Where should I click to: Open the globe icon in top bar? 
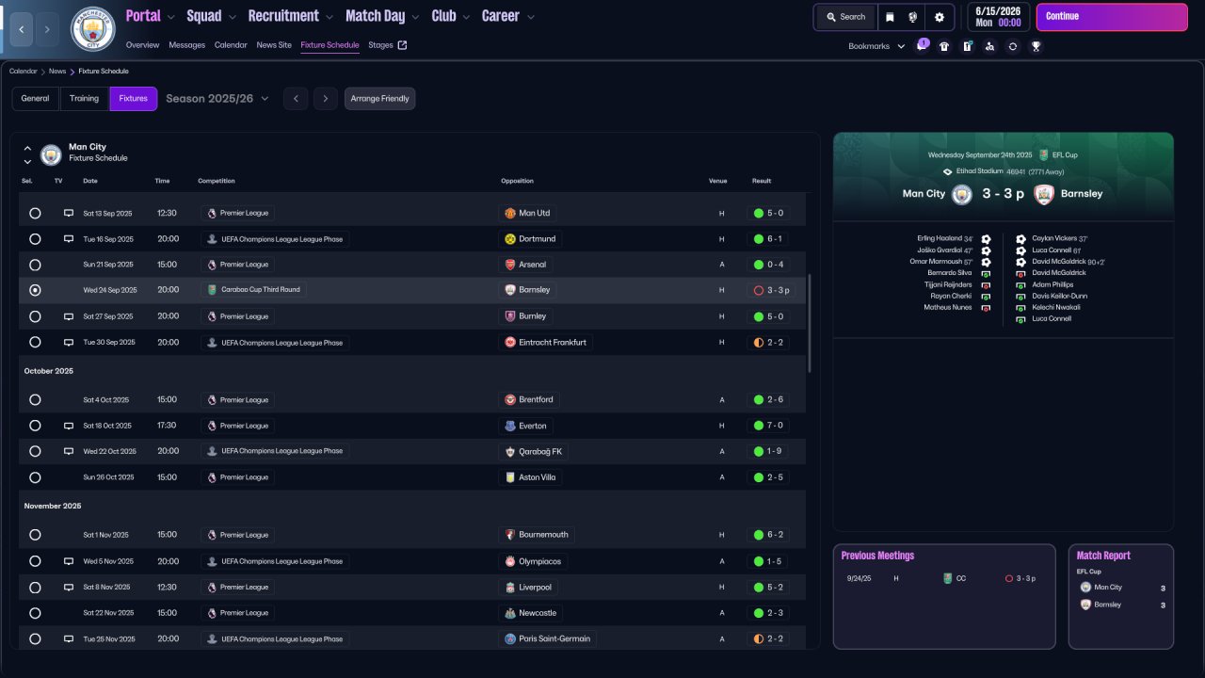pyautogui.click(x=913, y=17)
